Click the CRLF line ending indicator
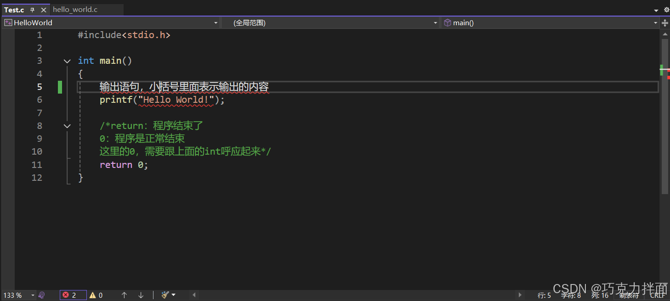Viewport: 670px width, 301px height. click(657, 295)
